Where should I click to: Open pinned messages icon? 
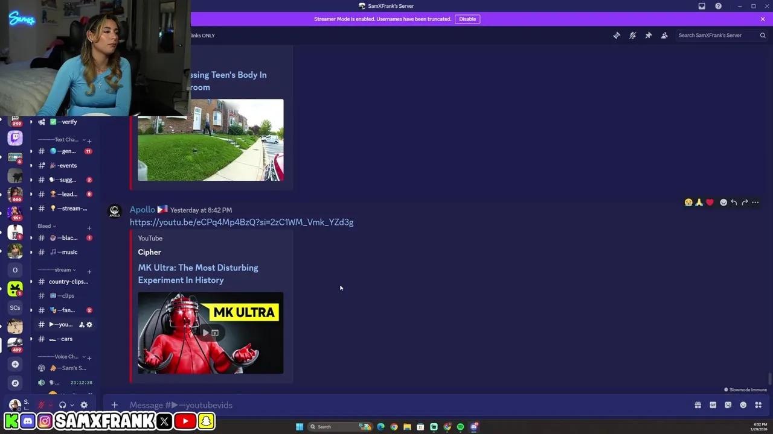point(649,36)
